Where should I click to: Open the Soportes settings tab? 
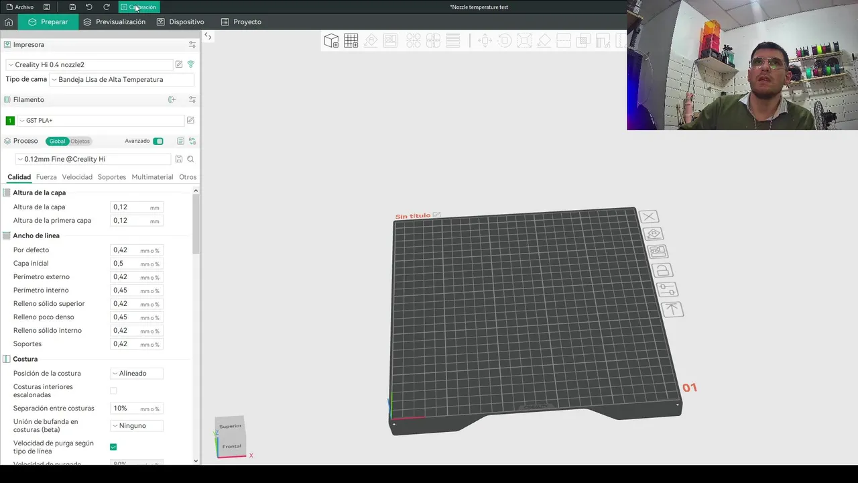[x=111, y=177]
